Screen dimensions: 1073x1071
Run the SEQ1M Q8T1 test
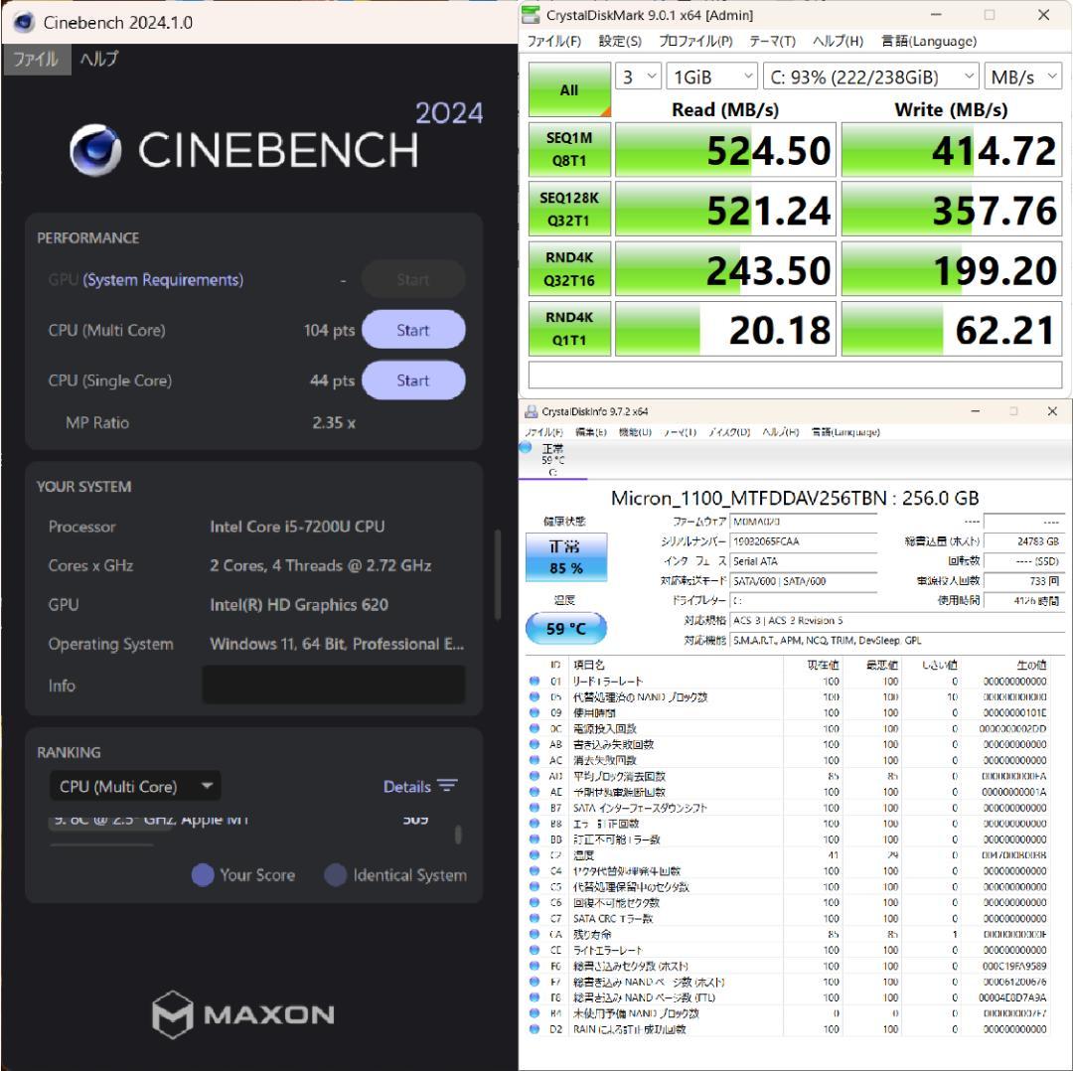tap(569, 149)
